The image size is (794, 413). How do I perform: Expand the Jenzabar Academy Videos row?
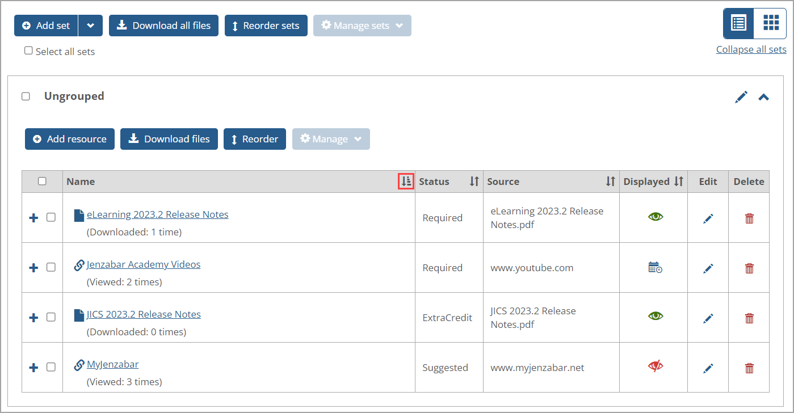coord(33,267)
